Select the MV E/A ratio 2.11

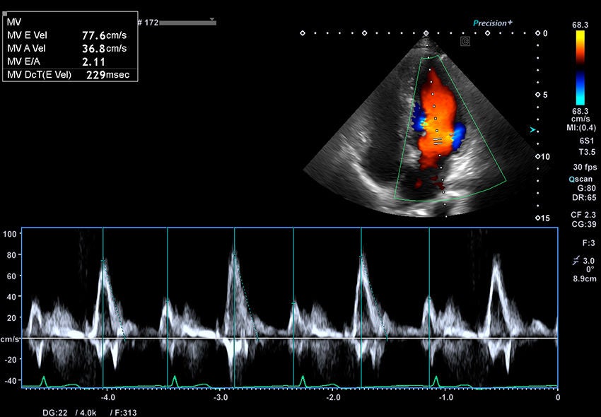pyautogui.click(x=93, y=61)
